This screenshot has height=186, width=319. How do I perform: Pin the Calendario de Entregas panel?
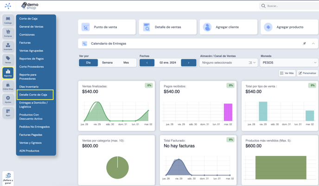point(304,44)
